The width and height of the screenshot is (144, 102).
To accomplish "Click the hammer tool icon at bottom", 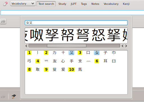I will (x=14, y=96).
